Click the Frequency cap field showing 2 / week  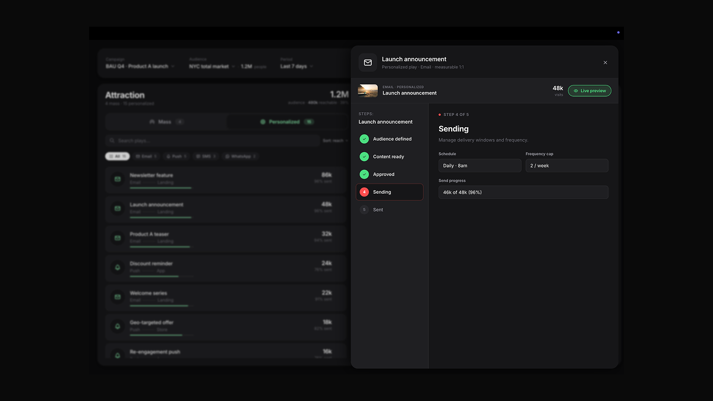click(567, 166)
